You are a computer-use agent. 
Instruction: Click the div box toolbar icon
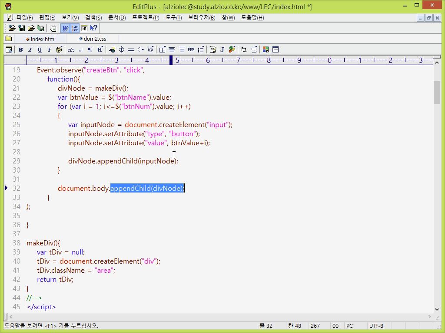click(x=244, y=50)
